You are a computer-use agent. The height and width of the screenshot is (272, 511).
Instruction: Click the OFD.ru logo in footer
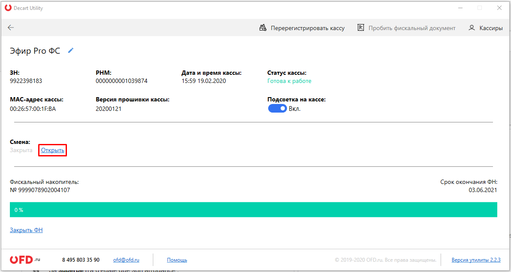pos(25,260)
